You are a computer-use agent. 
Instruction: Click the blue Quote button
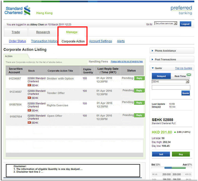click(186, 93)
